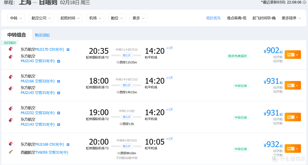Screen dimensions: 308x165
Task: Click 订票 for the ¥932 flight
Action: (x=293, y=149)
